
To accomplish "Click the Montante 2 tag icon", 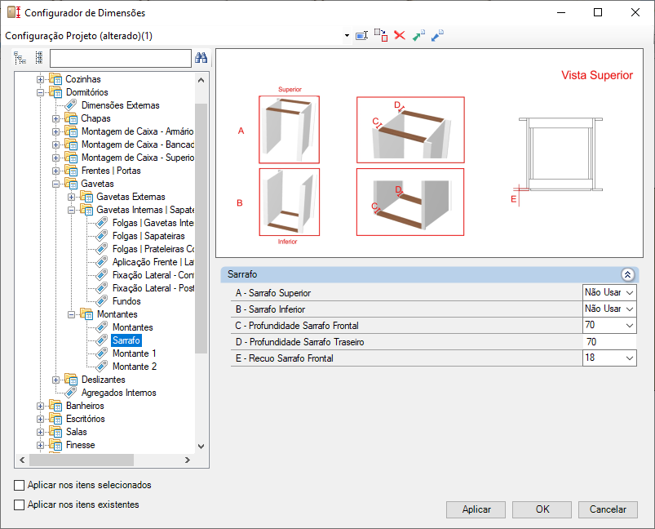I will click(101, 367).
